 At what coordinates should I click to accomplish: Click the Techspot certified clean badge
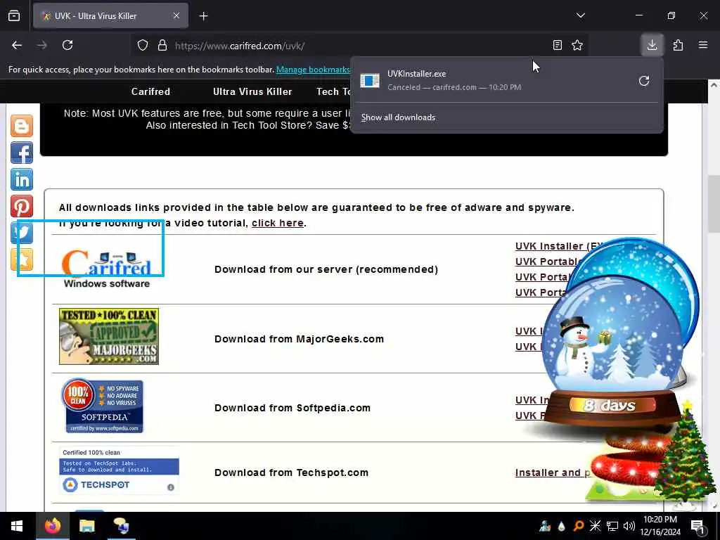point(119,470)
